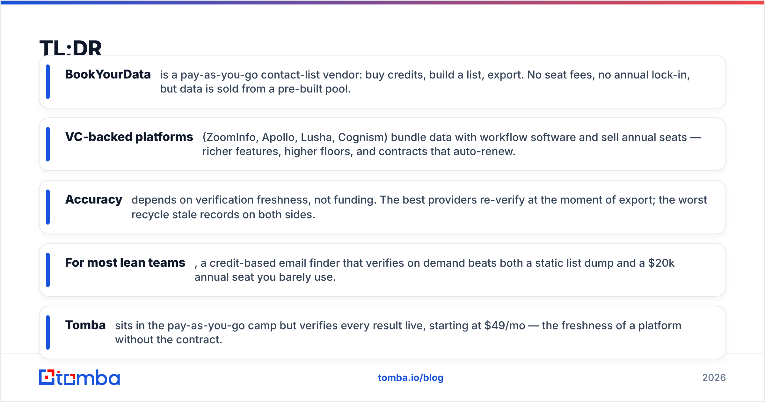
Task: Click the credit-based email finder description
Action: (434, 270)
